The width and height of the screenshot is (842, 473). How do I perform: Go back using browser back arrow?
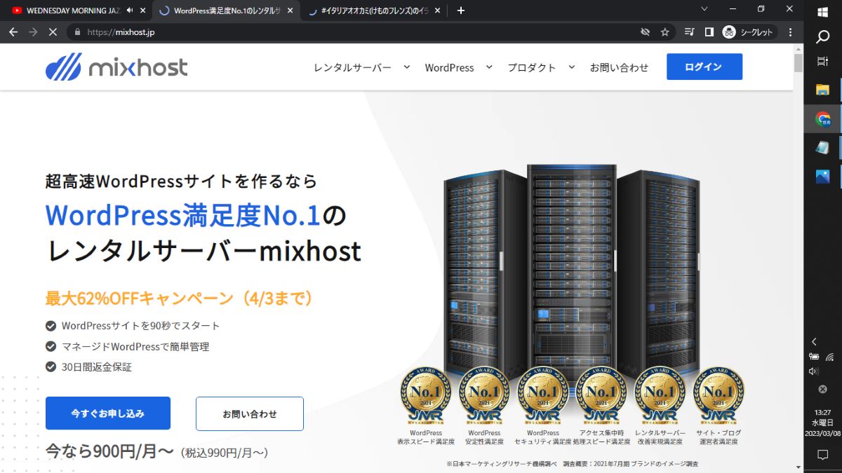coord(13,32)
